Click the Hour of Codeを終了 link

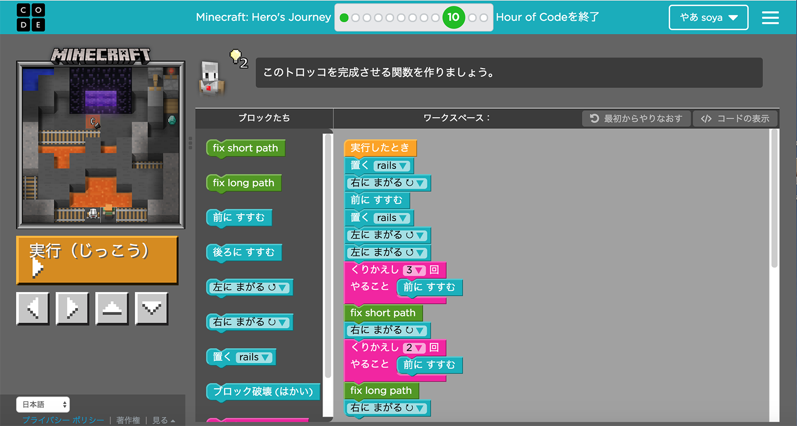(547, 17)
